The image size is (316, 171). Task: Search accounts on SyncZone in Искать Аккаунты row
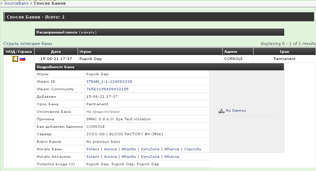(x=150, y=157)
